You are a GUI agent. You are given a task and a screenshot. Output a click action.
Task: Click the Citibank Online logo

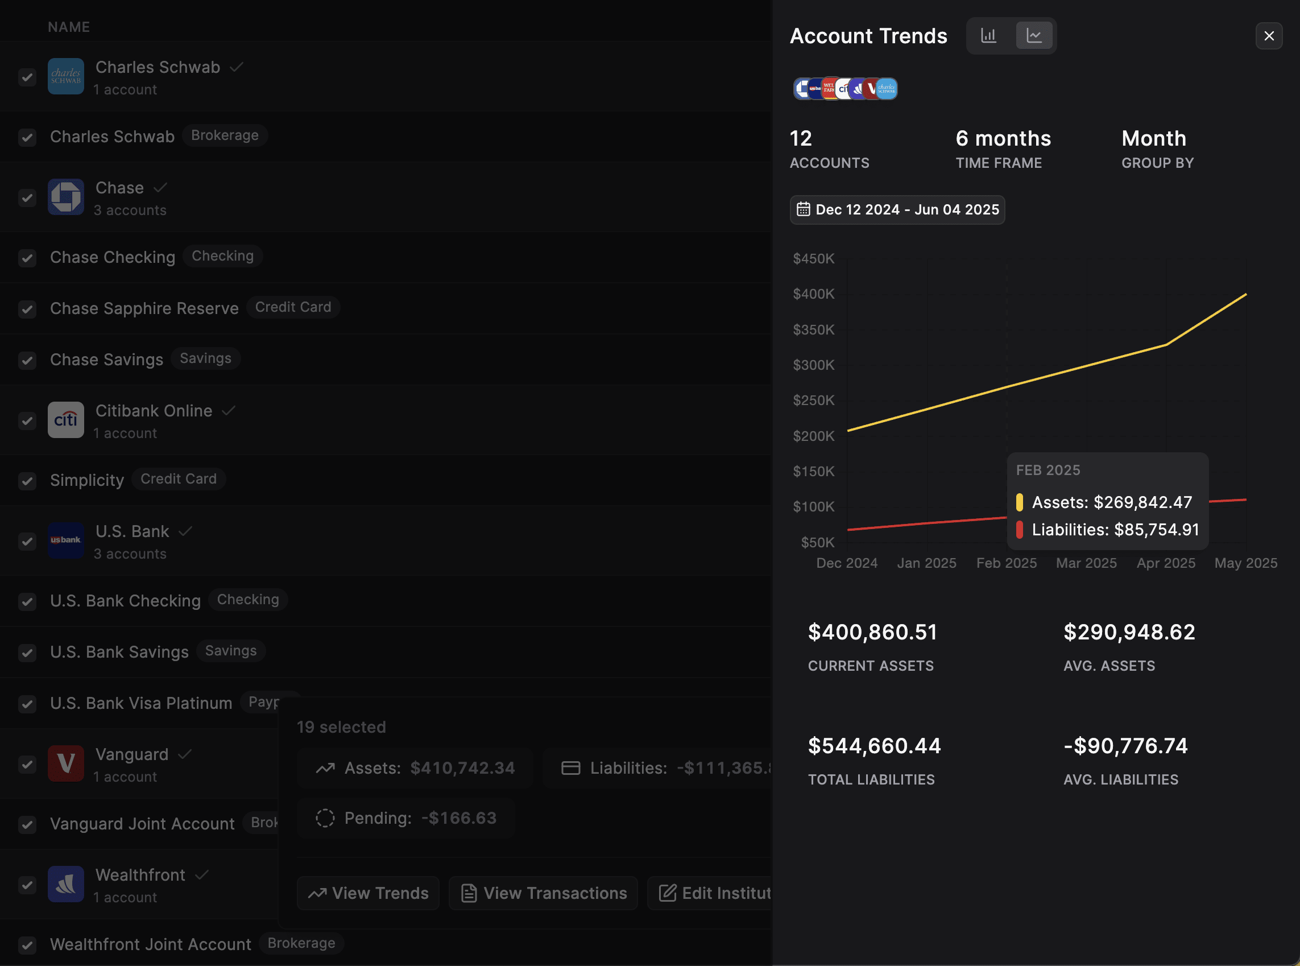tap(66, 420)
